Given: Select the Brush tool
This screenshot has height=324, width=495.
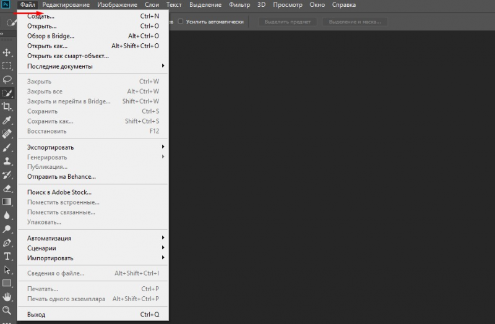Looking at the screenshot, I should coord(7,147).
